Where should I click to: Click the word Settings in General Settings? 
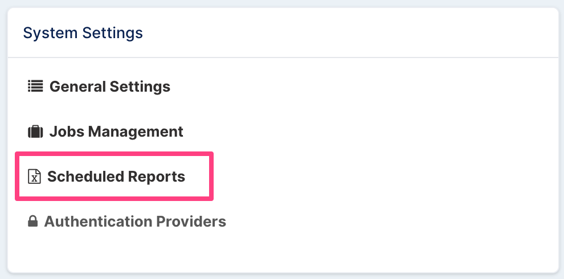(140, 87)
